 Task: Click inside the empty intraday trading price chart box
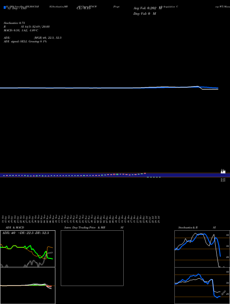[92, 258]
